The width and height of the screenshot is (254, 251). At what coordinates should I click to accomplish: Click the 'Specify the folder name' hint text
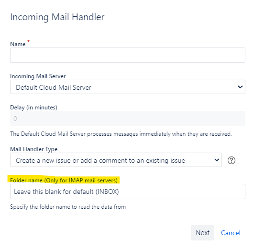(68, 207)
